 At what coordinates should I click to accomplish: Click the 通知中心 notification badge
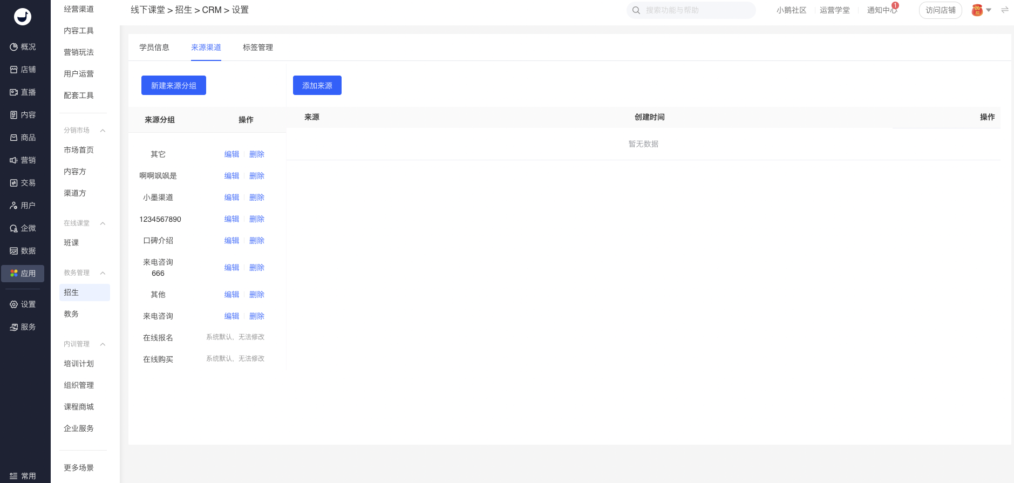point(895,5)
